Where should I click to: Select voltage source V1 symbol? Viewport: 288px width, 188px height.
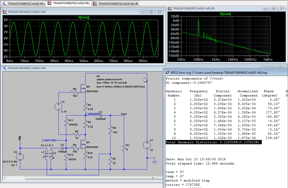pos(147,145)
